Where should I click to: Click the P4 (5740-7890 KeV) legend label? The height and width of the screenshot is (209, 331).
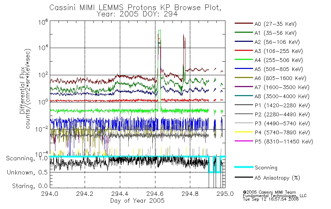(282, 133)
